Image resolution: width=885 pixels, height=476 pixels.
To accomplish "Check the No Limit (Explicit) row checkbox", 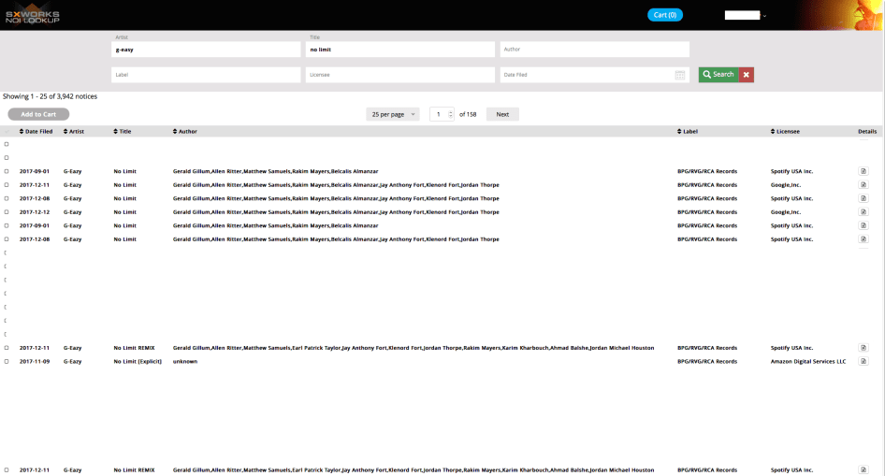I will point(7,361).
